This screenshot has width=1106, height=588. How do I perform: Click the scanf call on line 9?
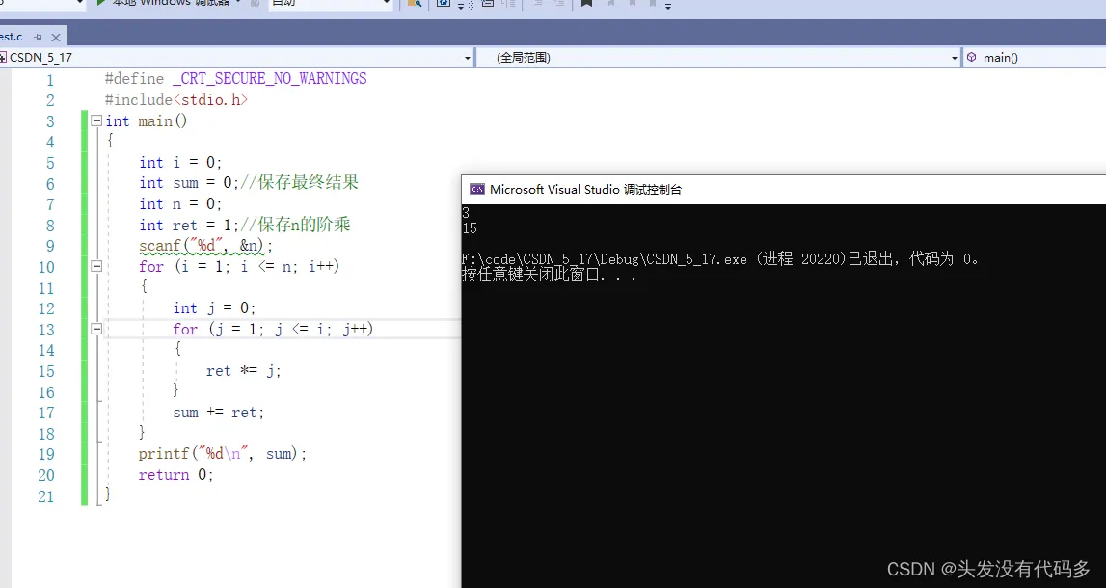(x=206, y=246)
